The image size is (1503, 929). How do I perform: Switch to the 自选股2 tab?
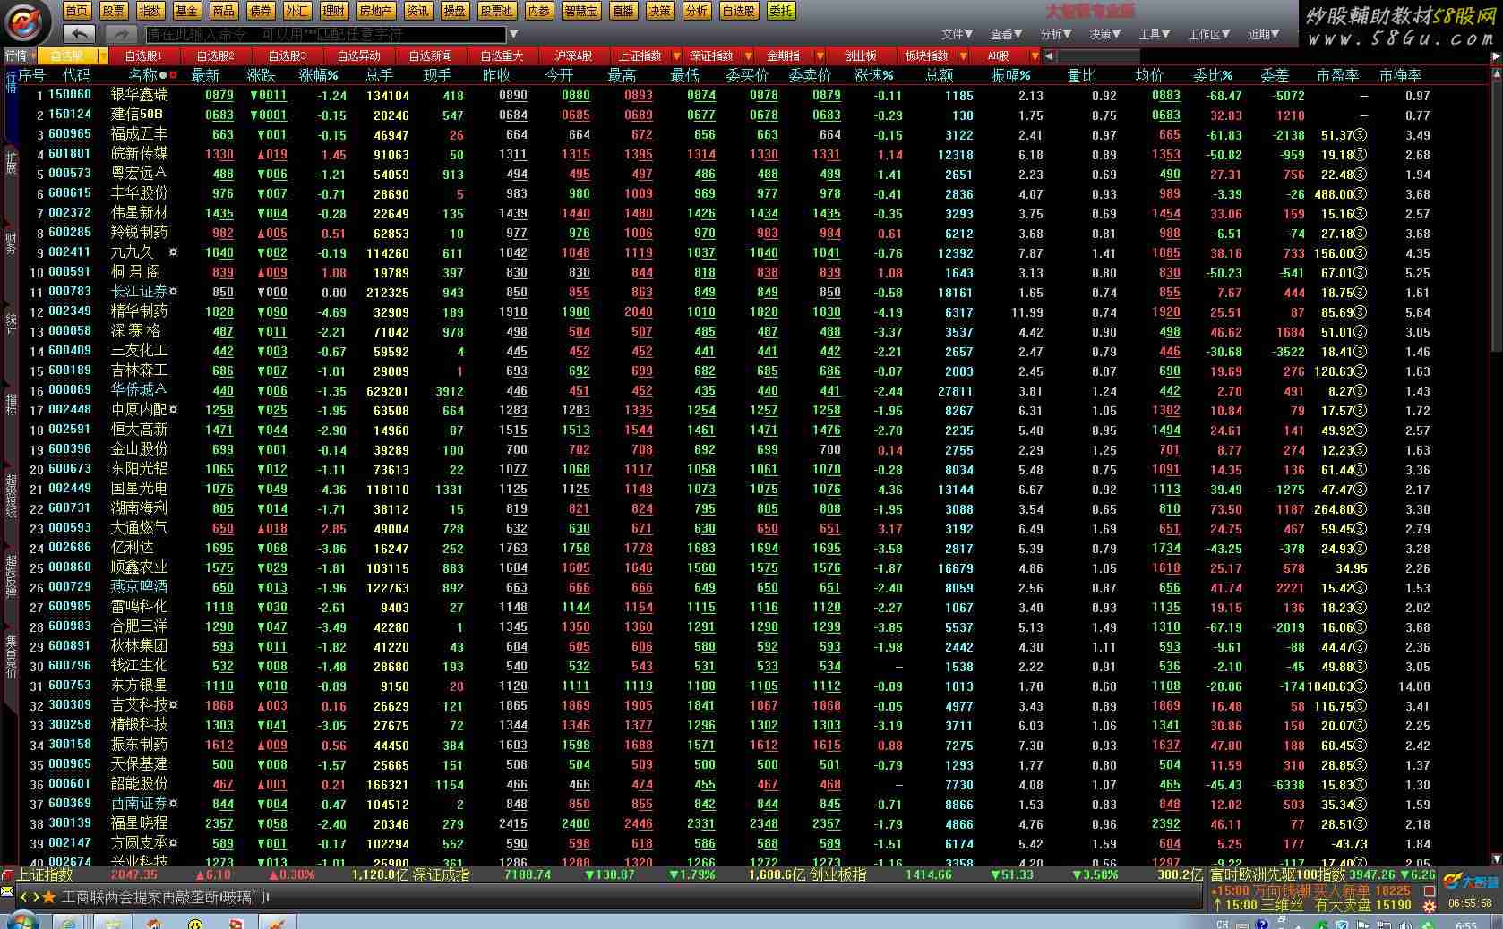click(215, 55)
